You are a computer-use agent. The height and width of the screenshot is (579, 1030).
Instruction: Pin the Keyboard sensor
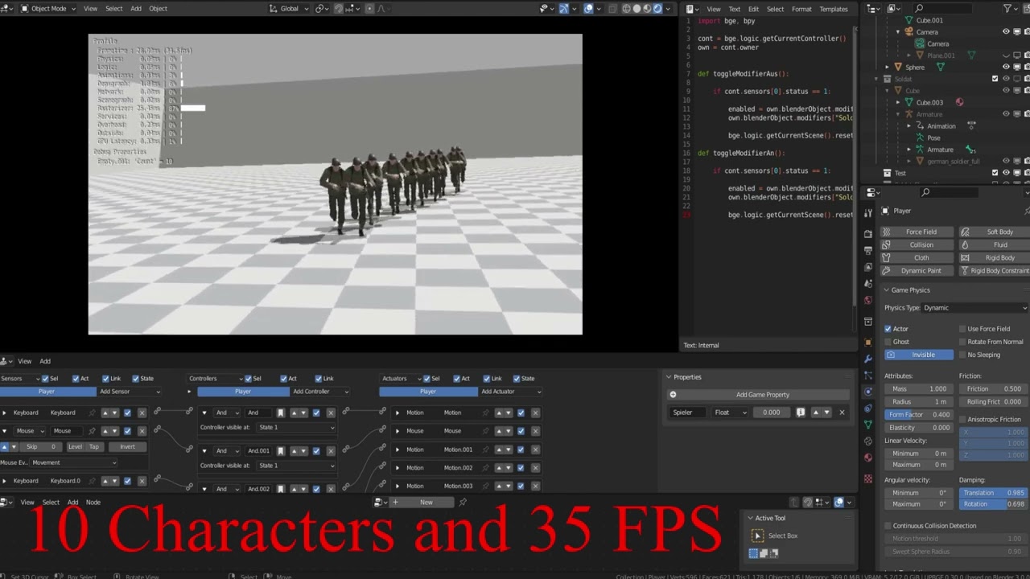click(x=92, y=413)
